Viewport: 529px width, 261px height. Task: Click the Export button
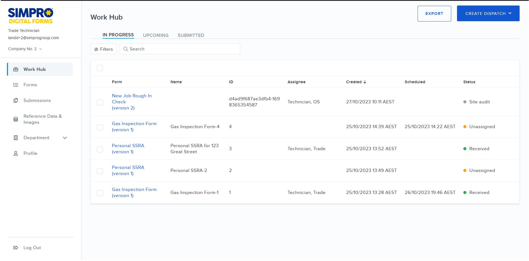pos(434,13)
